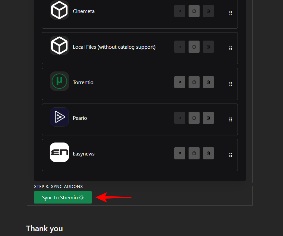The image size is (283, 236).
Task: Click the Easynews drag handle dots
Action: click(x=230, y=155)
